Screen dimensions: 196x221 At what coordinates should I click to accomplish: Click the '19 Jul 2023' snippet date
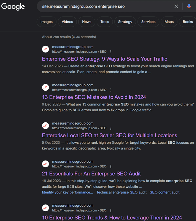click(51, 181)
